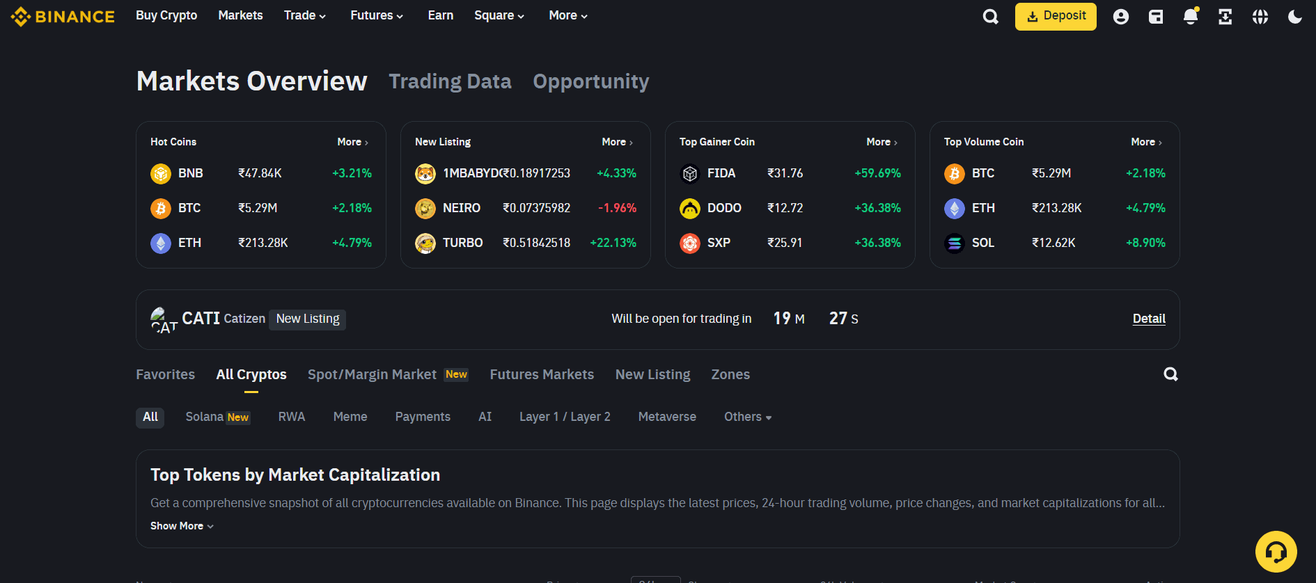Open the wallet icon in header
The width and height of the screenshot is (1316, 583).
pos(1156,17)
